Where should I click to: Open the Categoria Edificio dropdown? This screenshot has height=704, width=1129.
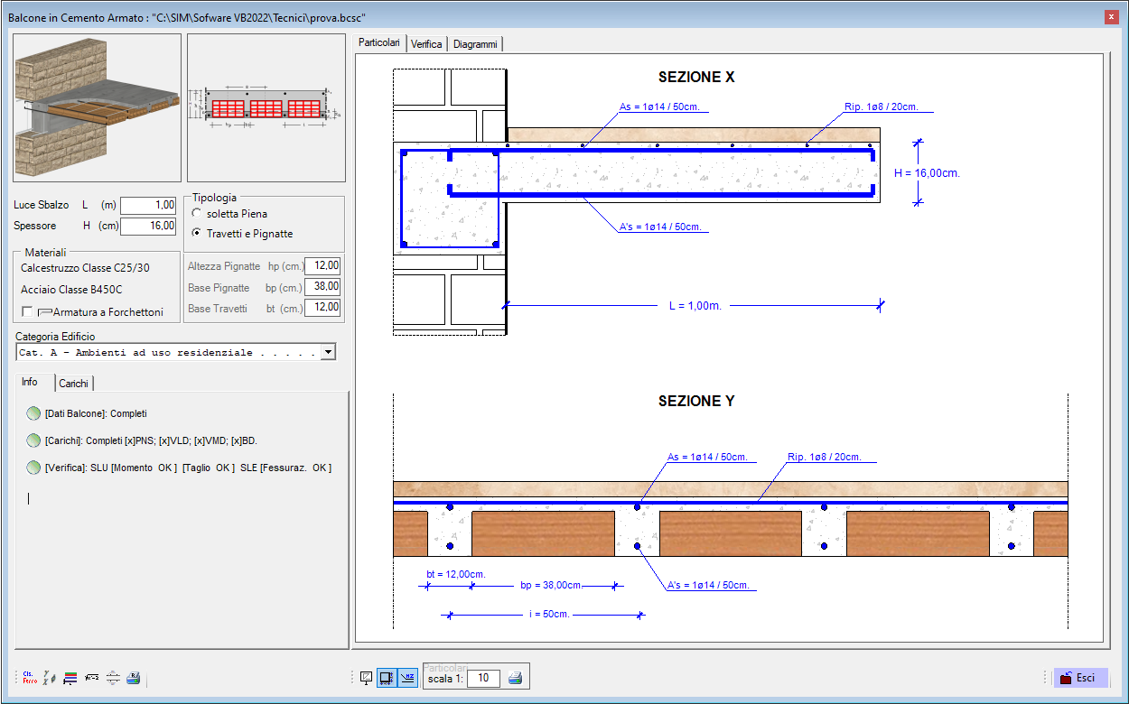click(x=176, y=352)
